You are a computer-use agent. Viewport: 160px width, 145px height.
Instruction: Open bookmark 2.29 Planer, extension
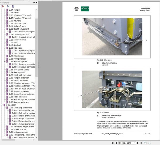(18, 81)
